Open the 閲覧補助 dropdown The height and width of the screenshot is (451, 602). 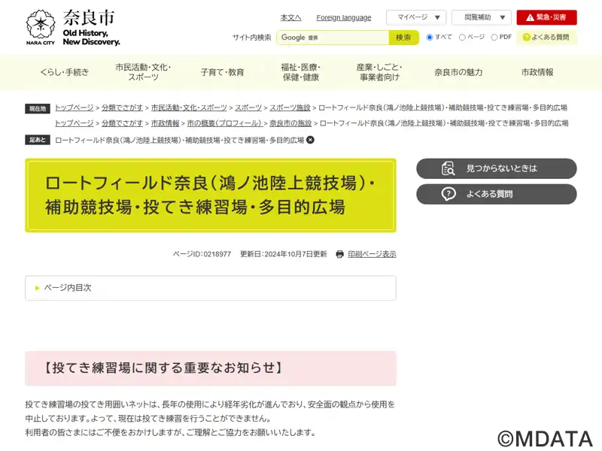click(482, 17)
